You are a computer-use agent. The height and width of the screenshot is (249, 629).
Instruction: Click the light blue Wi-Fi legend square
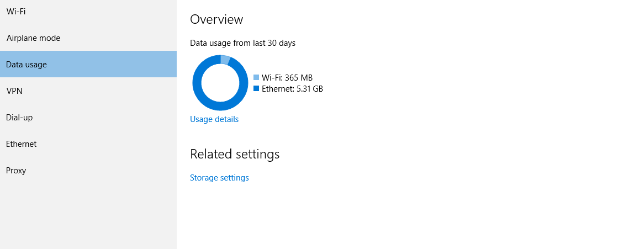(256, 77)
